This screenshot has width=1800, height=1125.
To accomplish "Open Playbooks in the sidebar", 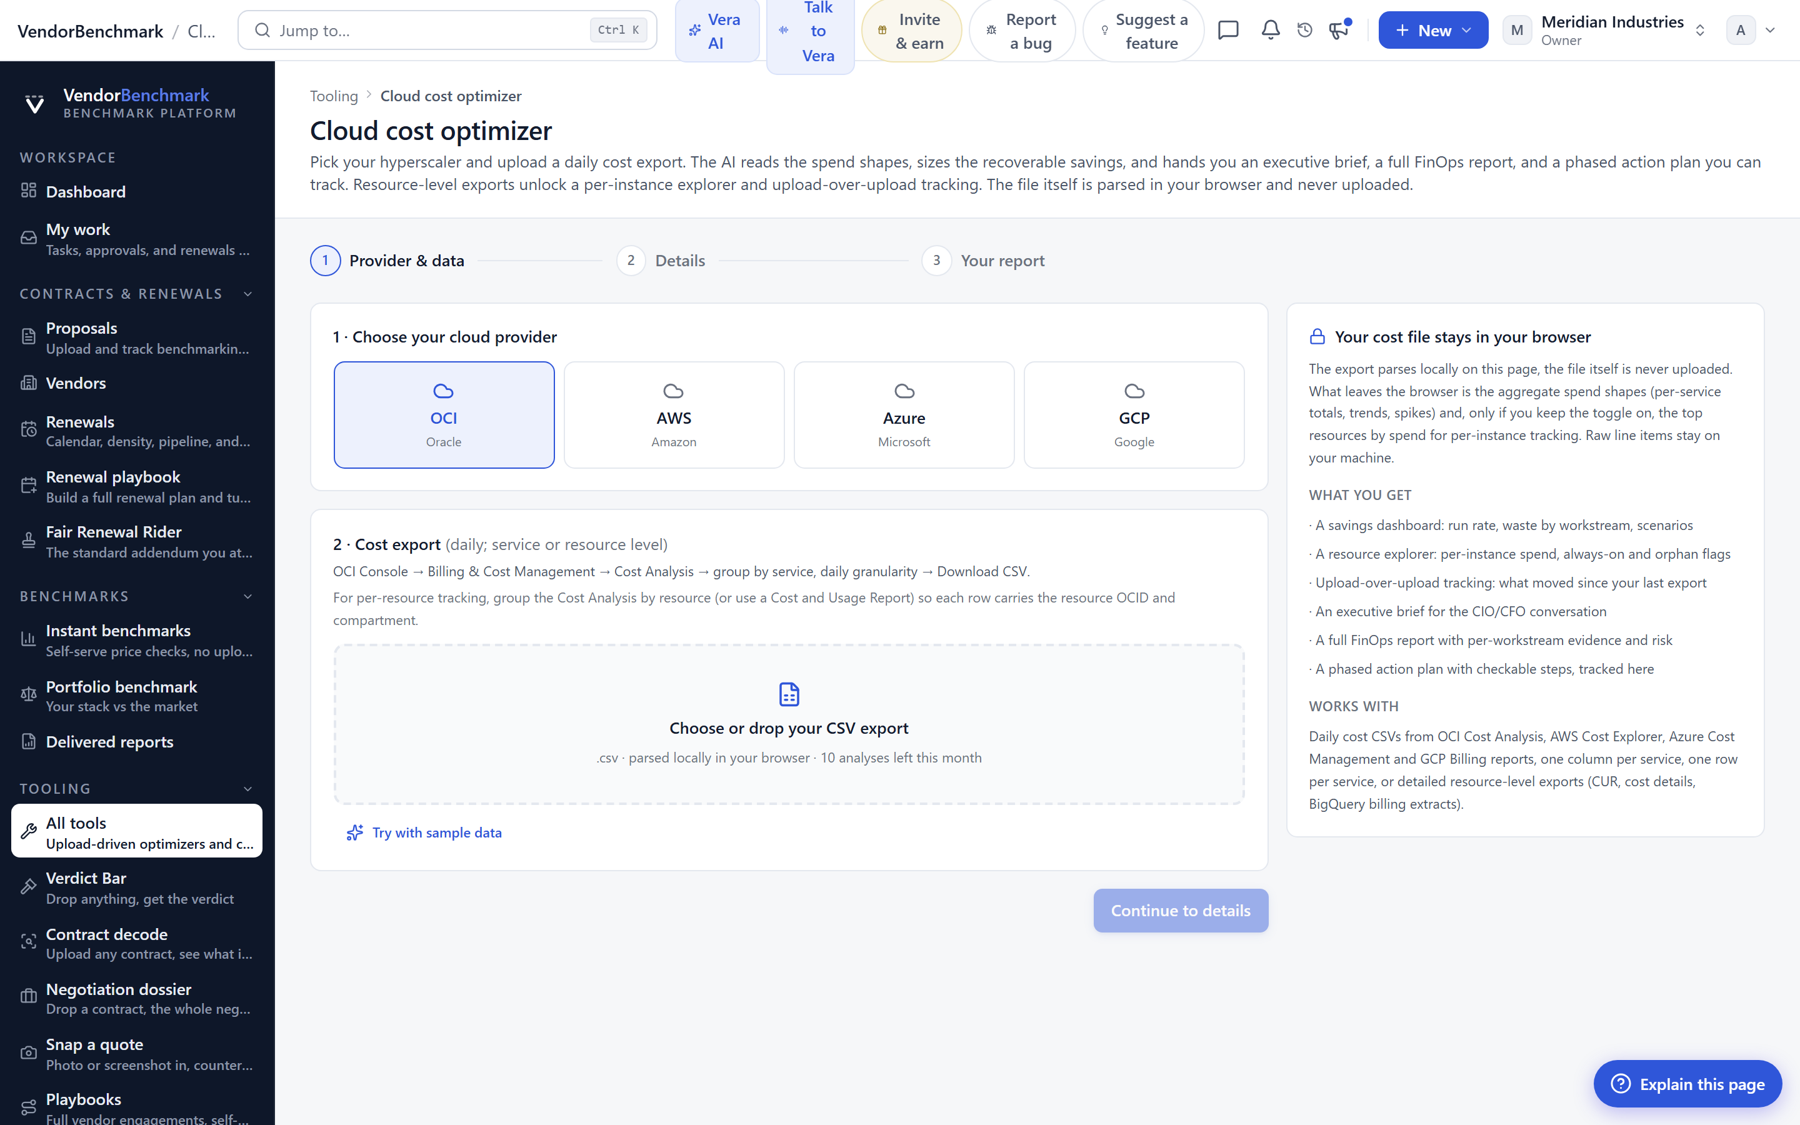I will click(x=137, y=1108).
